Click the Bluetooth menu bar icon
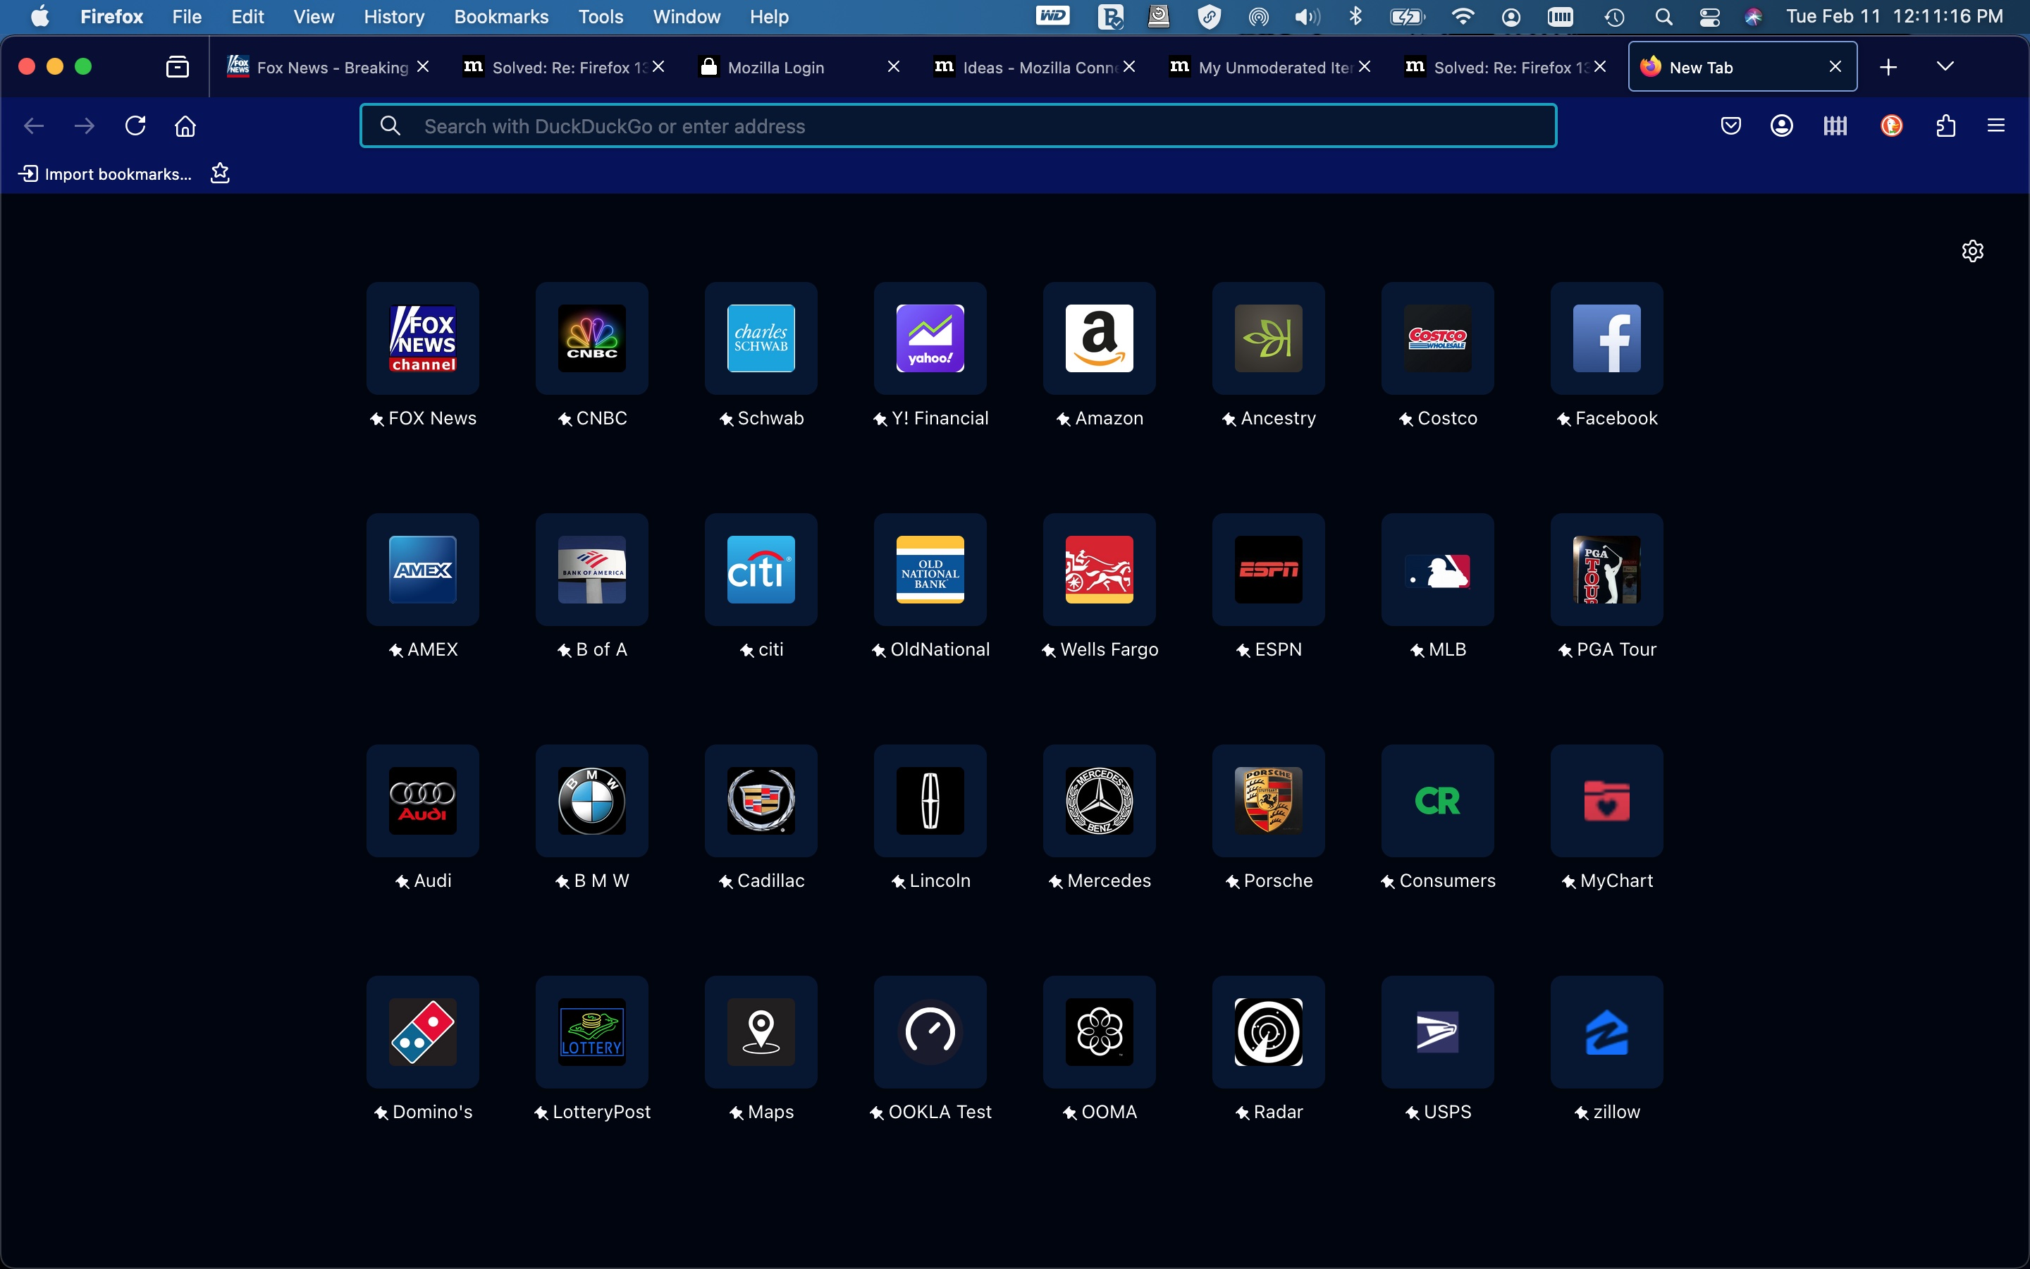Viewport: 2030px width, 1269px height. pyautogui.click(x=1355, y=17)
